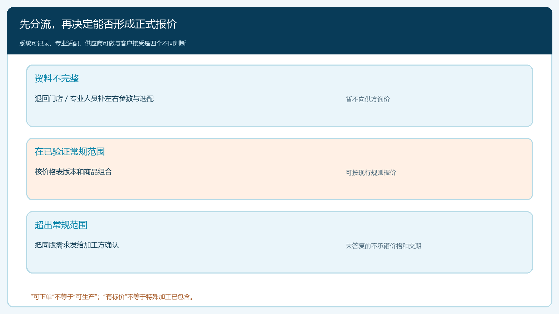Screen dimensions: 559x314
Task: Click the title 先分流，再决定能否形成正式报价
Action: point(98,24)
